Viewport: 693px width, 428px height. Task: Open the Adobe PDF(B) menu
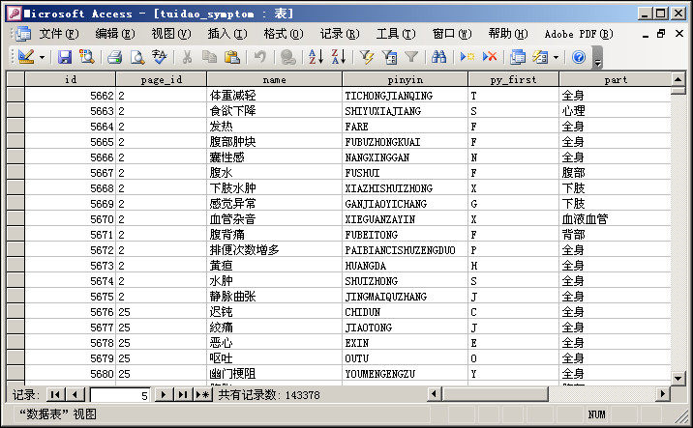tap(579, 34)
